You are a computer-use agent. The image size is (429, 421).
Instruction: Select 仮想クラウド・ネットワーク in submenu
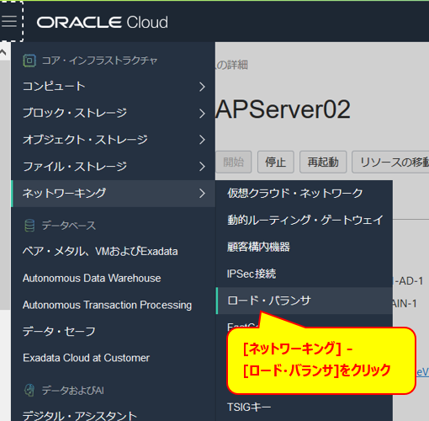click(x=304, y=193)
